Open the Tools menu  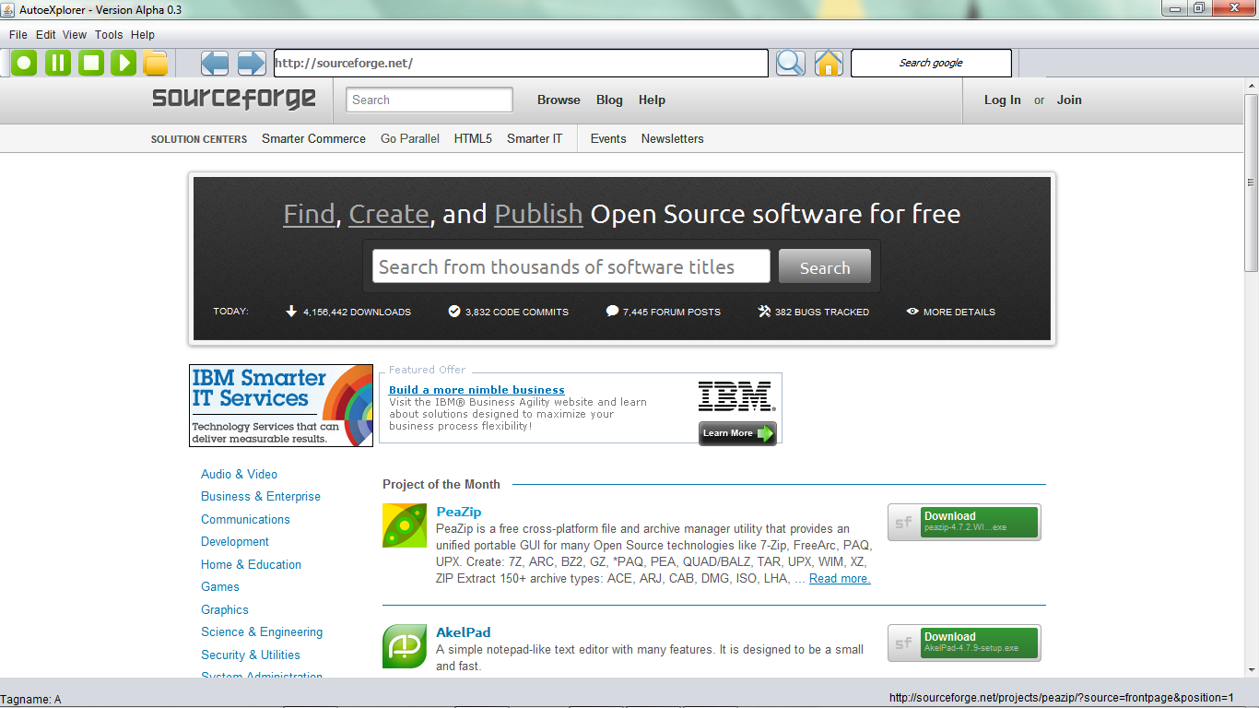point(108,34)
